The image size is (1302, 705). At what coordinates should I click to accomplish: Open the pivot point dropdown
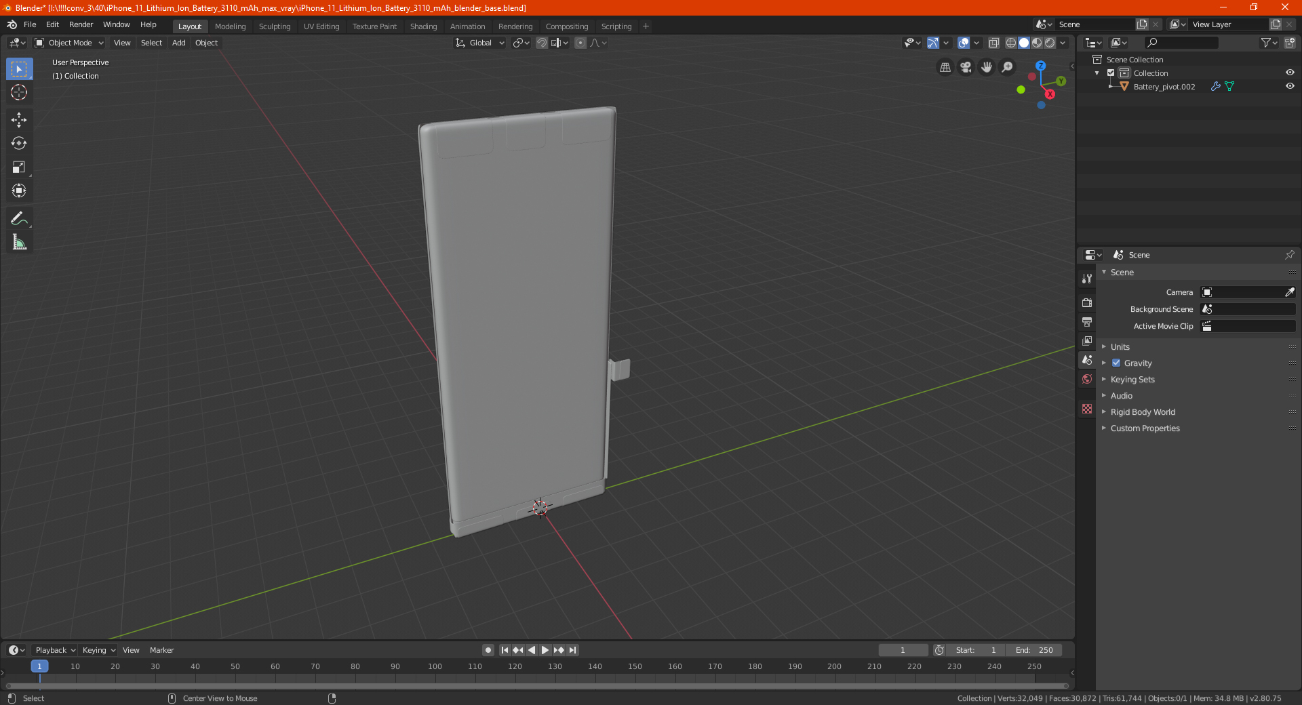click(521, 43)
